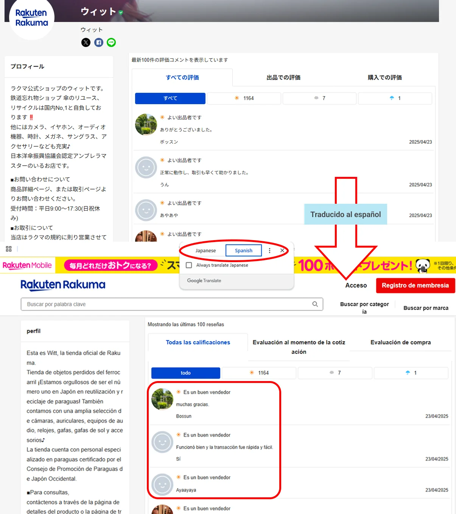
Task: Switch to Evaluación de compra tab
Action: coord(401,342)
